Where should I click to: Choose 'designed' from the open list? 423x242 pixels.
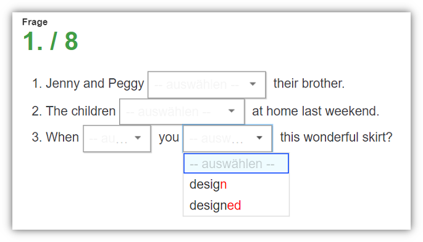click(215, 206)
